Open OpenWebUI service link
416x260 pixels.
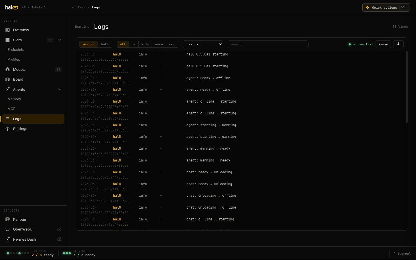point(33,229)
